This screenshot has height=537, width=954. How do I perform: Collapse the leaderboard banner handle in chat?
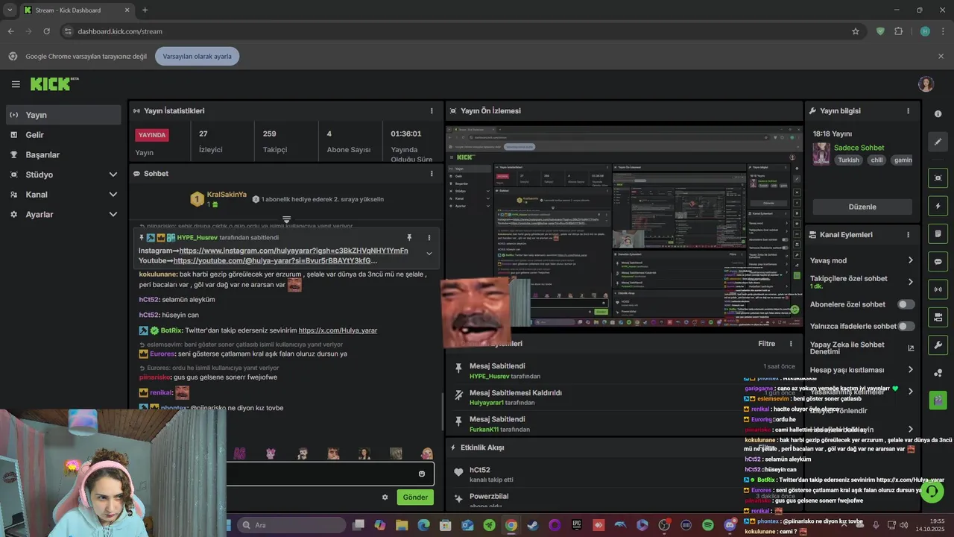286,219
